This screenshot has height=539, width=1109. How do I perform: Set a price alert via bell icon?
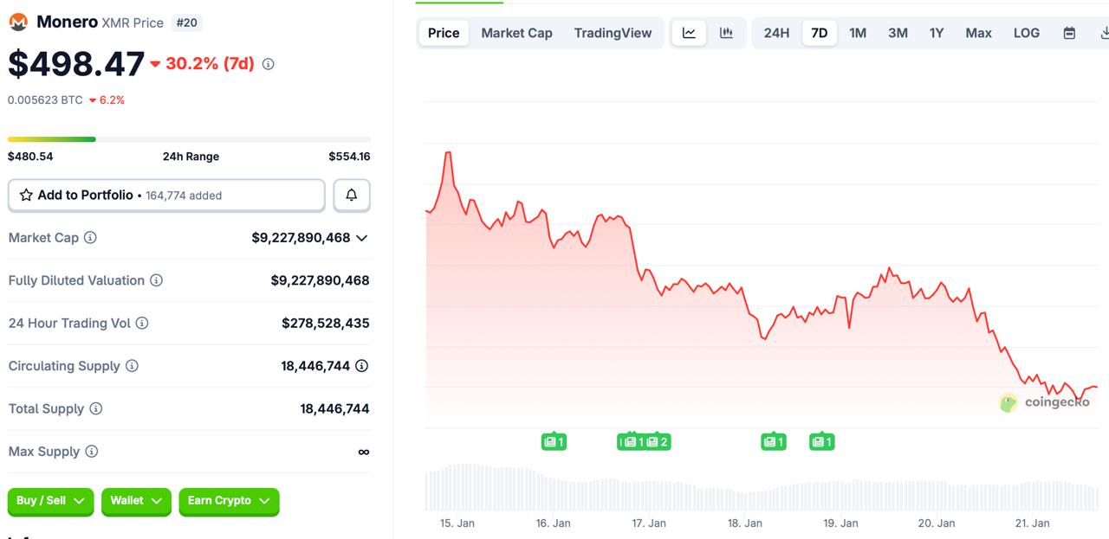tap(351, 195)
